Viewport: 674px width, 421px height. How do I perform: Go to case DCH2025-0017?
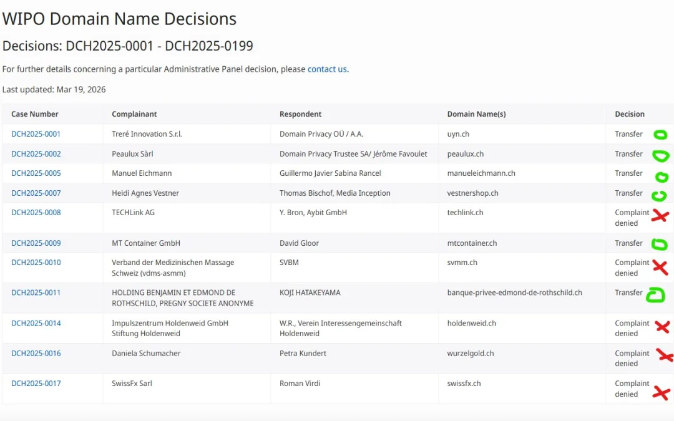click(x=36, y=384)
